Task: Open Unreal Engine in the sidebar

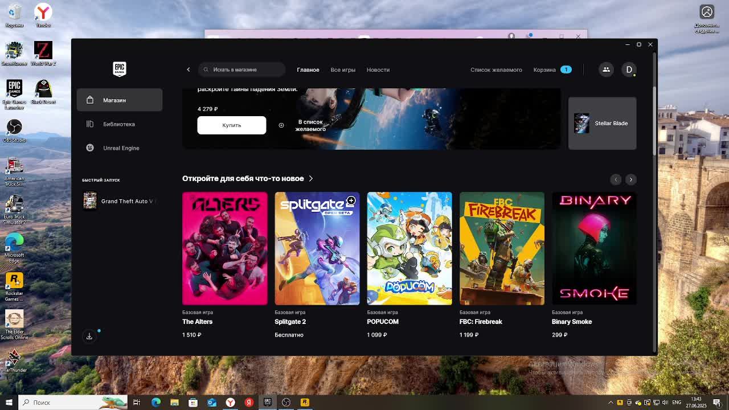Action: tap(120, 148)
